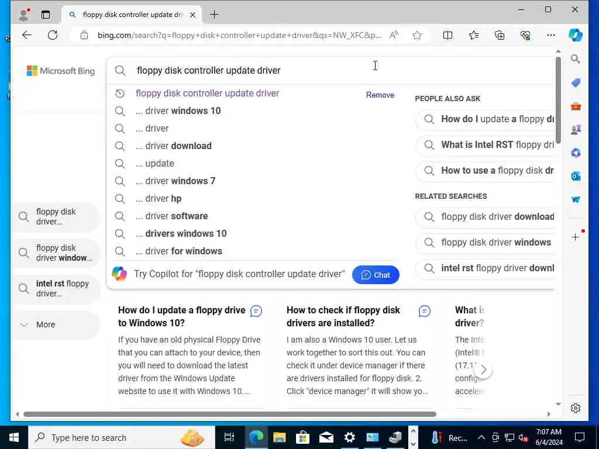This screenshot has height=449, width=599.
Task: Open Microsoft Store from taskbar
Action: (302, 437)
